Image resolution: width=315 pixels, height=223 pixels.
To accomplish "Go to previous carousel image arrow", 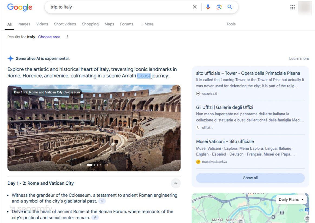I will [x=81, y=165].
